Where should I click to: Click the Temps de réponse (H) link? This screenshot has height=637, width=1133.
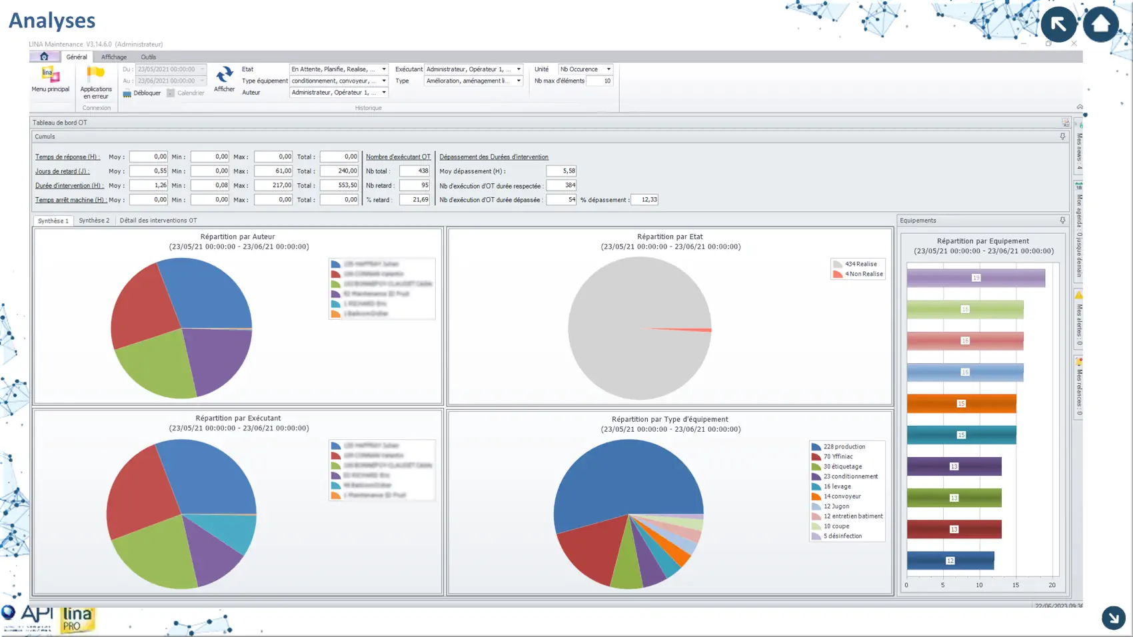67,157
